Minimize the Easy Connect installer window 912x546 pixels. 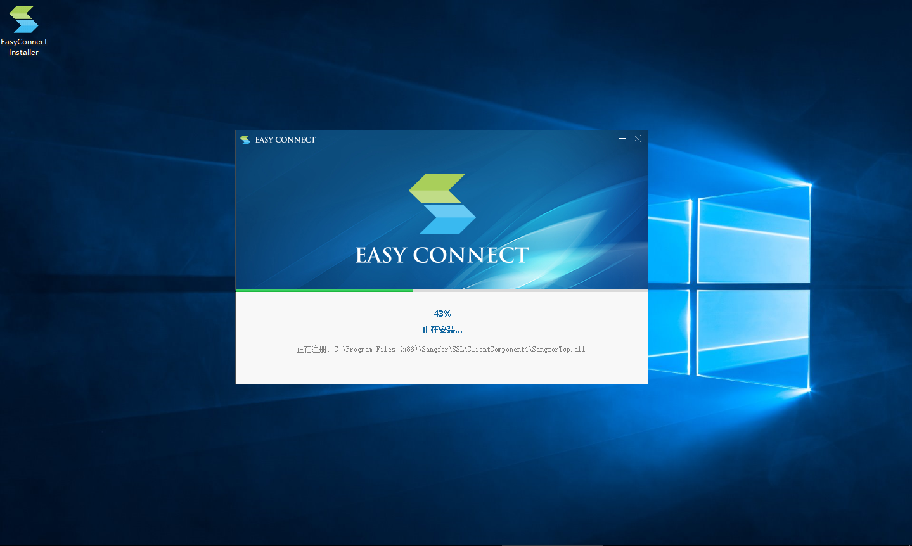(622, 138)
